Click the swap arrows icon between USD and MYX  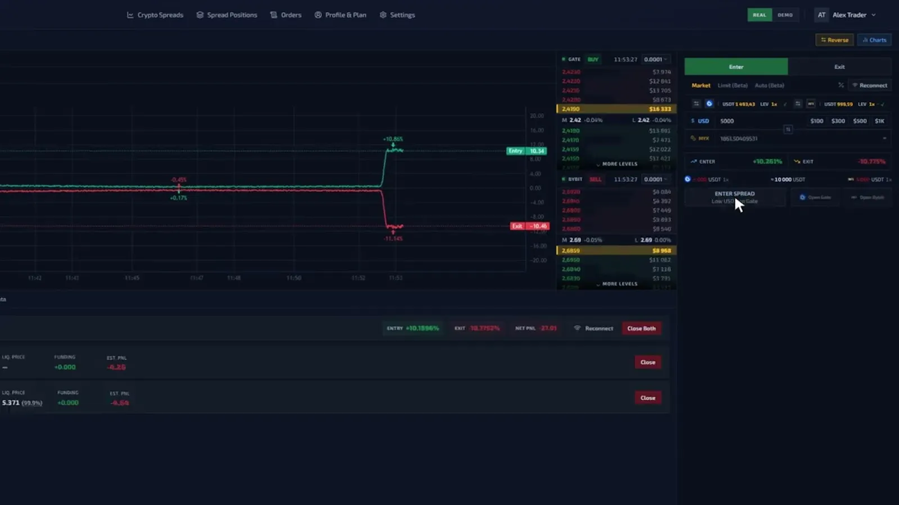[788, 130]
